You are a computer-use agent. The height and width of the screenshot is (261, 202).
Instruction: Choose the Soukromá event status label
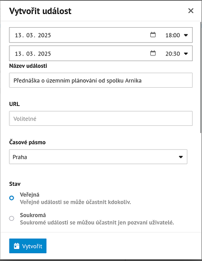point(33,215)
